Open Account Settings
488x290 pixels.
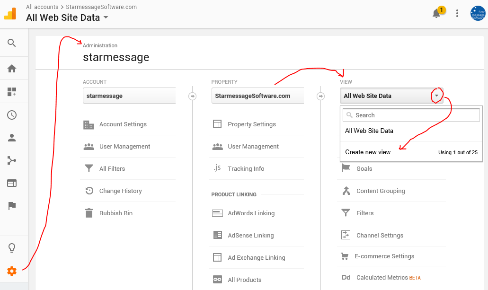click(x=123, y=124)
